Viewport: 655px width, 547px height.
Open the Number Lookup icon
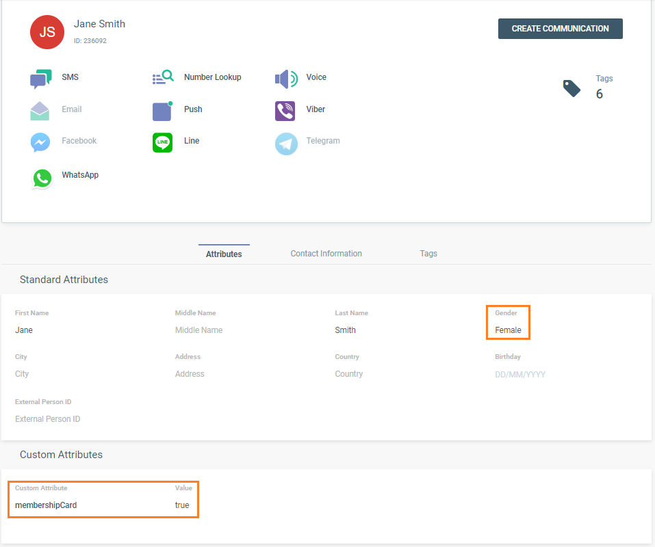(x=163, y=78)
